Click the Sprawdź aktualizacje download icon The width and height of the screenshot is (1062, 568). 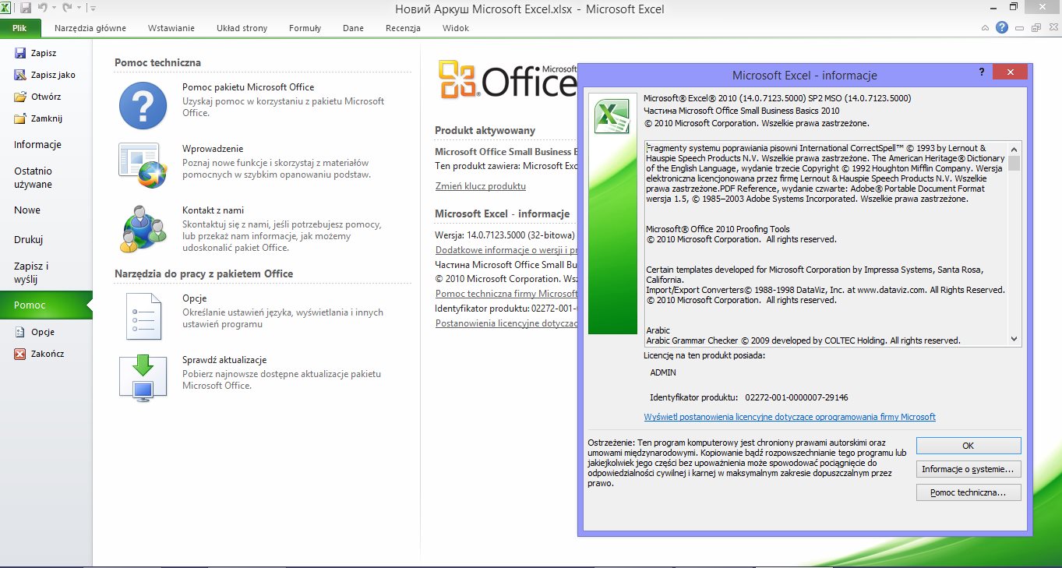tap(143, 378)
